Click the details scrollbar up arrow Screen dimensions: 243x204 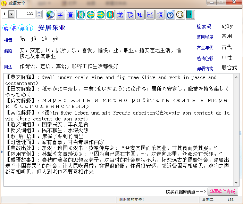236,77
